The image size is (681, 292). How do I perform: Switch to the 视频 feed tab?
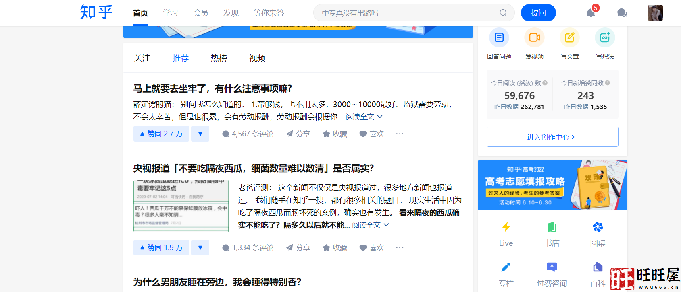257,58
